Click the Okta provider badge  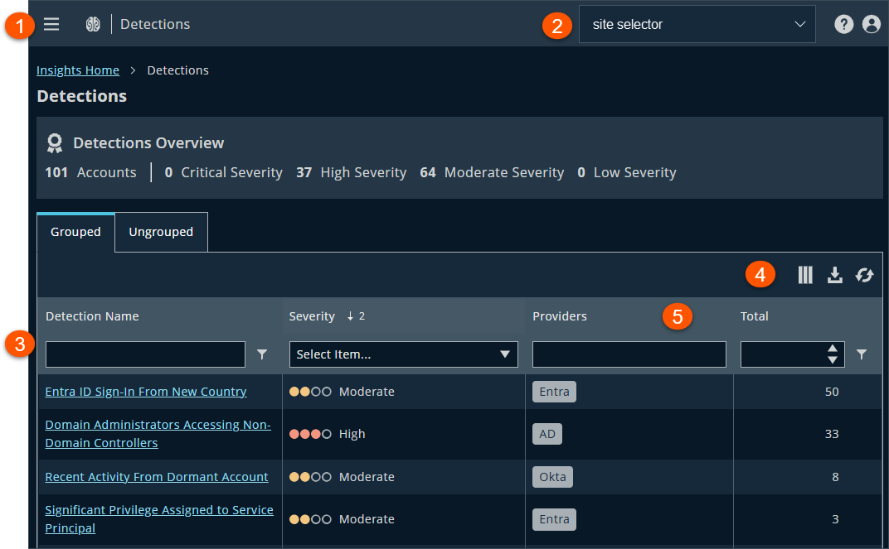point(552,477)
